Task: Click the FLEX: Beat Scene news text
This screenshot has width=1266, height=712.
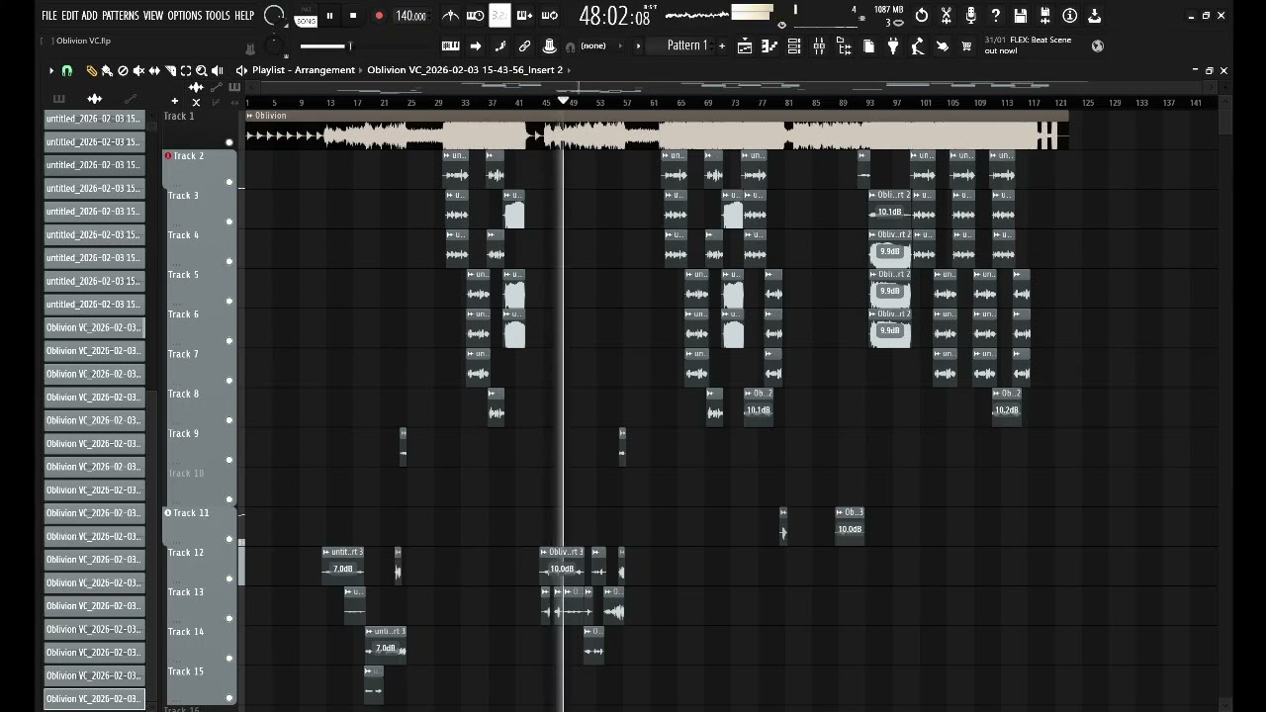Action: pyautogui.click(x=1029, y=45)
